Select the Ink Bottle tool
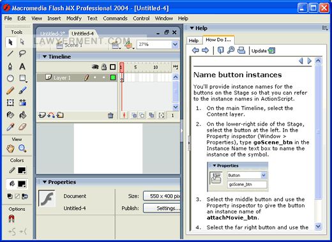Image resolution: width=332 pixels, height=242 pixels. tap(10, 115)
